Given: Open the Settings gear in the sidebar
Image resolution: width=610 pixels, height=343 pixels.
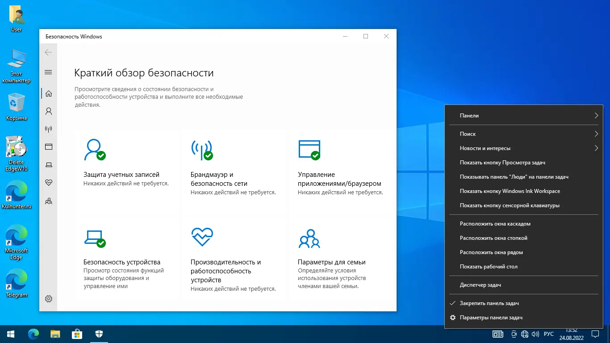Looking at the screenshot, I should pyautogui.click(x=48, y=299).
